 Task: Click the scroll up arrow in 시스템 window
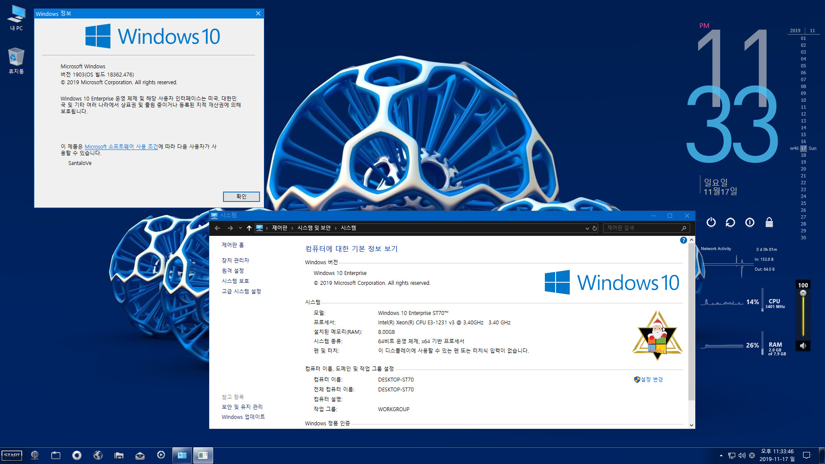[x=691, y=240]
